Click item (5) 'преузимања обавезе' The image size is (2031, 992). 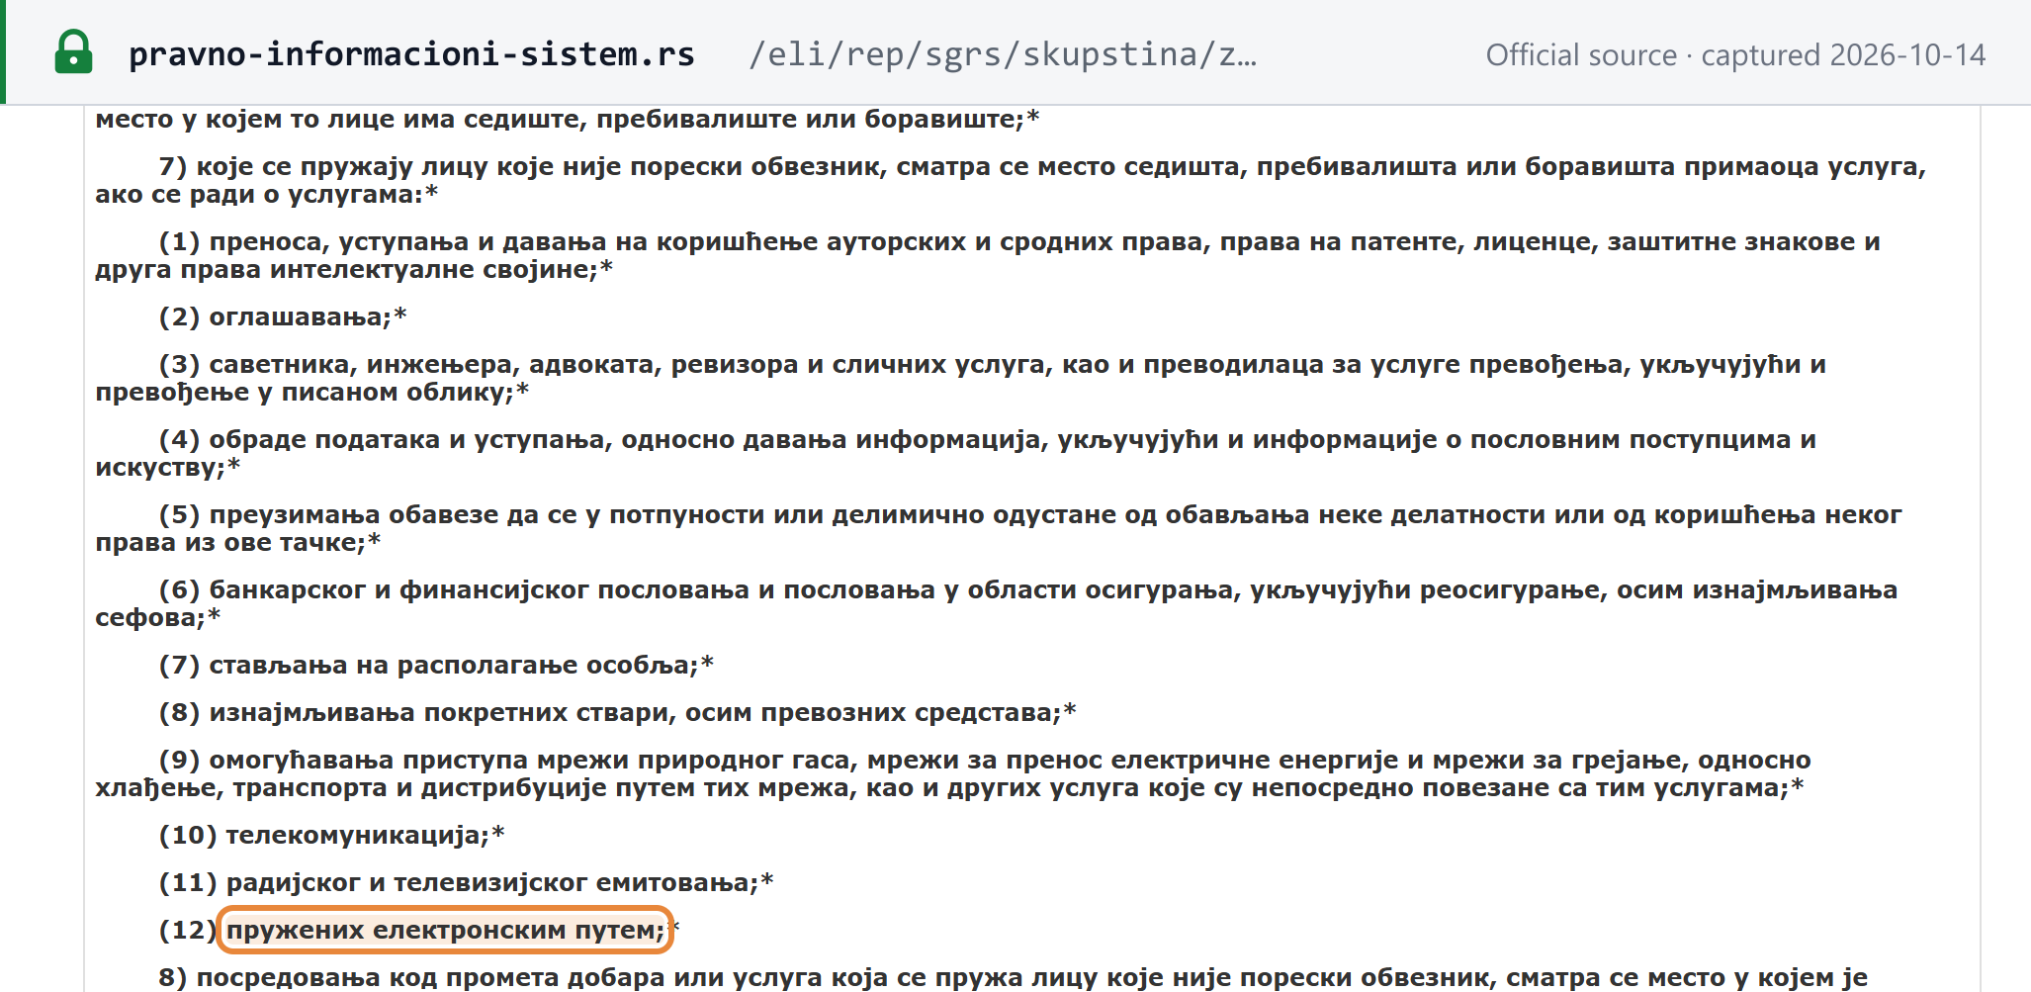coord(999,528)
